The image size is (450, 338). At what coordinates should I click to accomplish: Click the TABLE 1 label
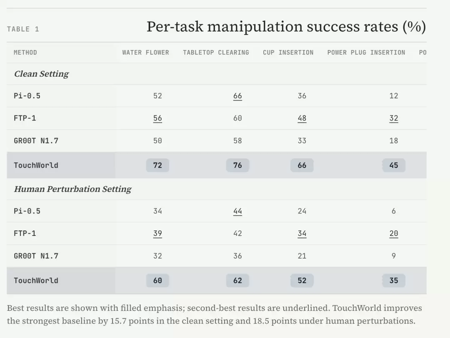coord(23,29)
